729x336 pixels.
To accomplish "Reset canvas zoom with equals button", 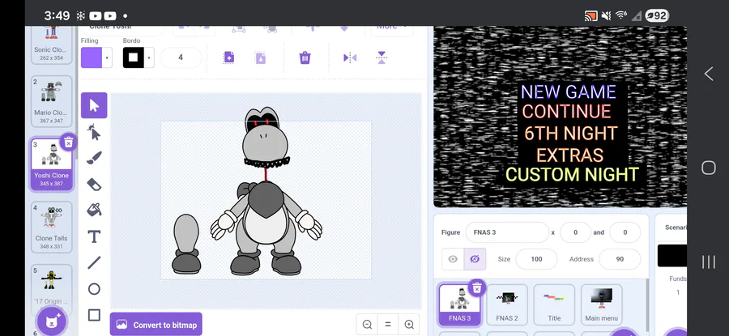I will coord(388,325).
